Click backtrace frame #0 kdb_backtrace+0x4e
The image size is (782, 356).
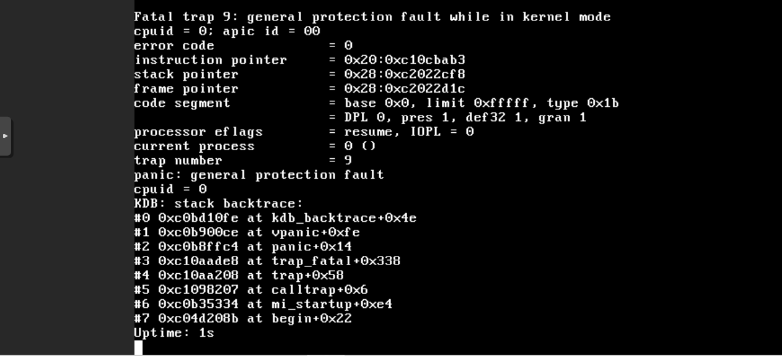[275, 218]
